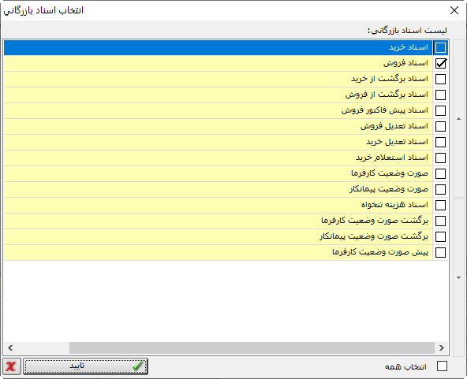Select row text اسناد تعديل فروش
The width and height of the screenshot is (467, 379).
[394, 126]
